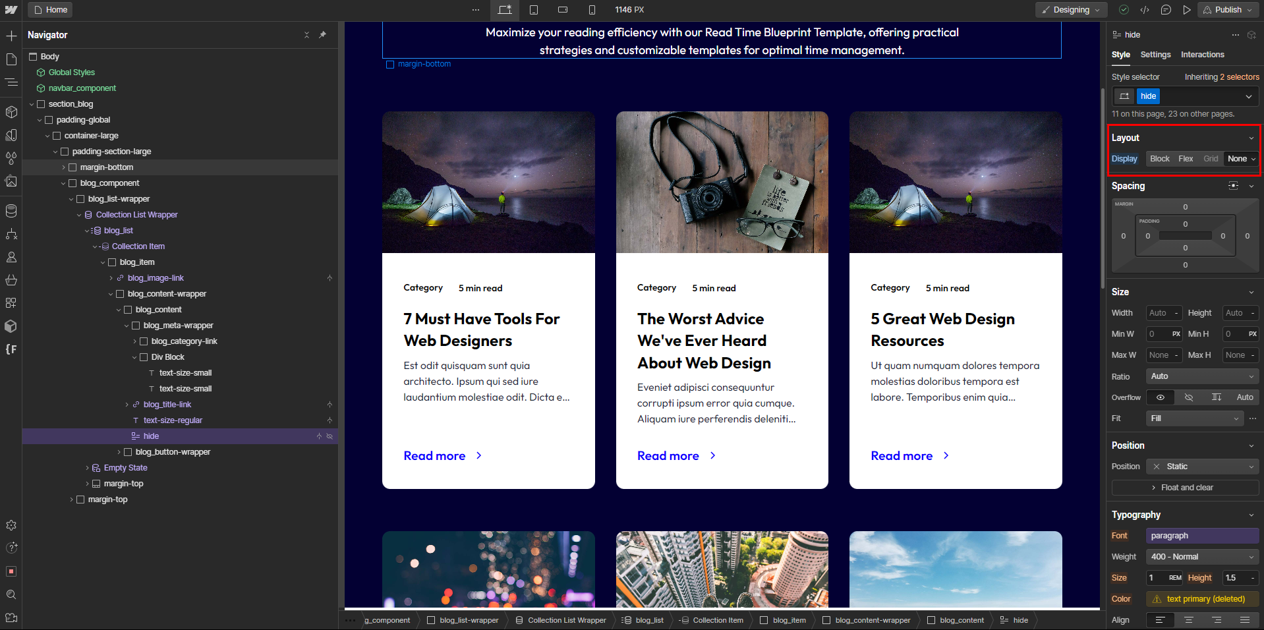The image size is (1264, 630).
Task: Open the Users account panel
Action: click(x=11, y=257)
